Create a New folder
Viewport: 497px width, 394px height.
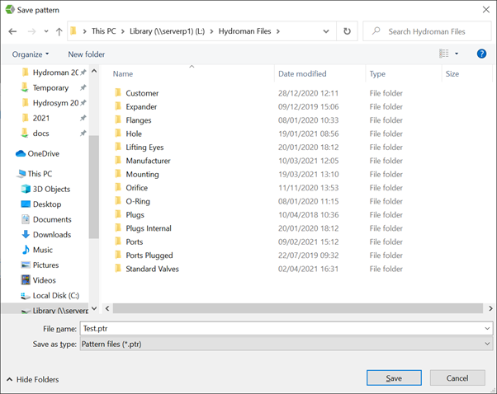click(86, 54)
